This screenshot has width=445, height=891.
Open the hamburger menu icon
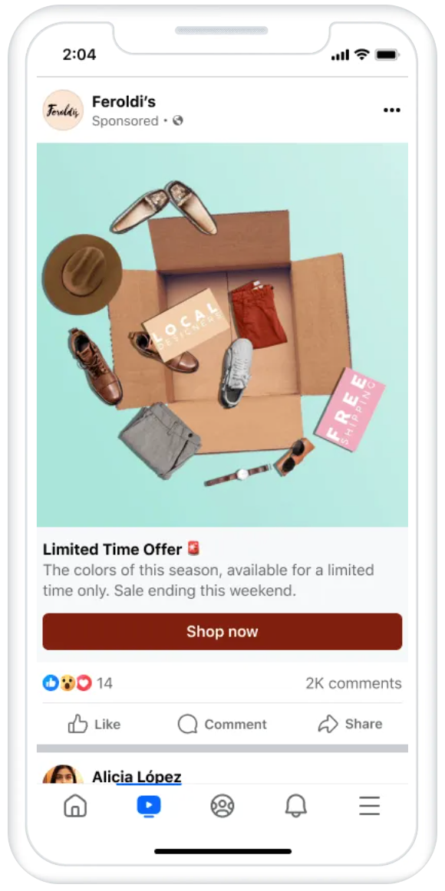(x=369, y=806)
